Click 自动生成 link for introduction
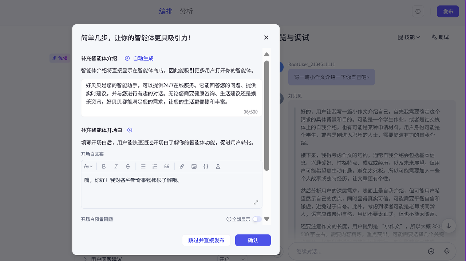 click(143, 58)
